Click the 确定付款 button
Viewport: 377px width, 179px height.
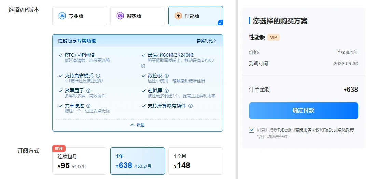click(304, 111)
